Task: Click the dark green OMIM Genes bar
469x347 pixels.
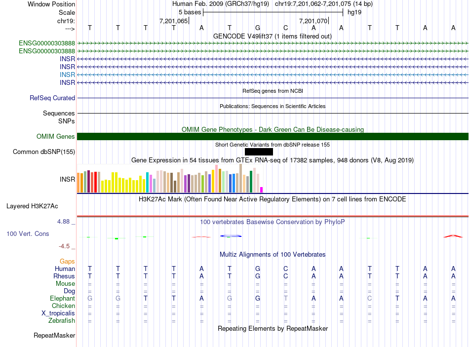Action: click(273, 136)
